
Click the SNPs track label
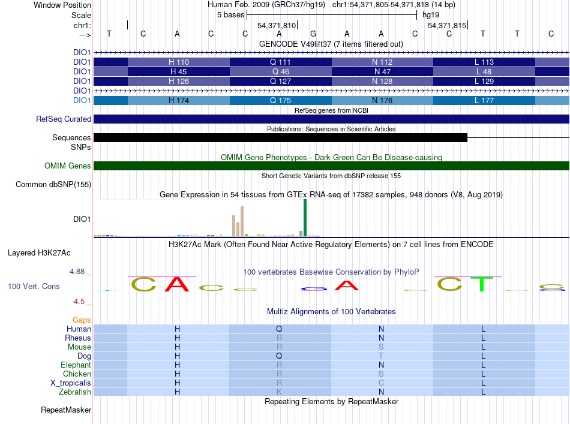(x=81, y=147)
